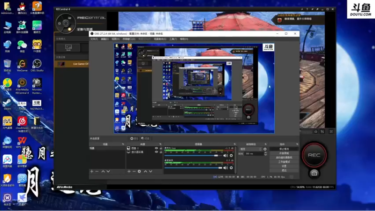The height and width of the screenshot is (211, 375).
Task: Open the Tencent QQ penguin desktop icon
Action: (22, 8)
